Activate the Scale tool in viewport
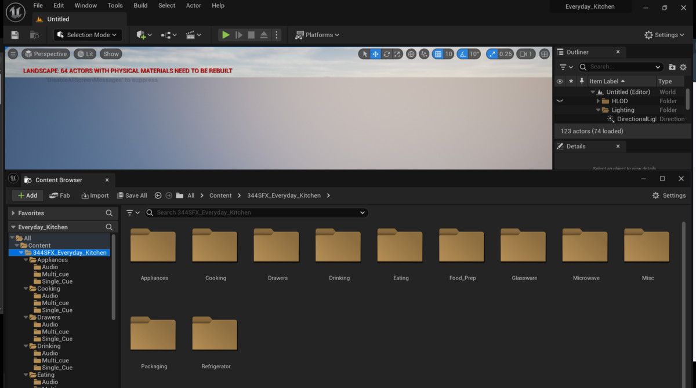 397,54
